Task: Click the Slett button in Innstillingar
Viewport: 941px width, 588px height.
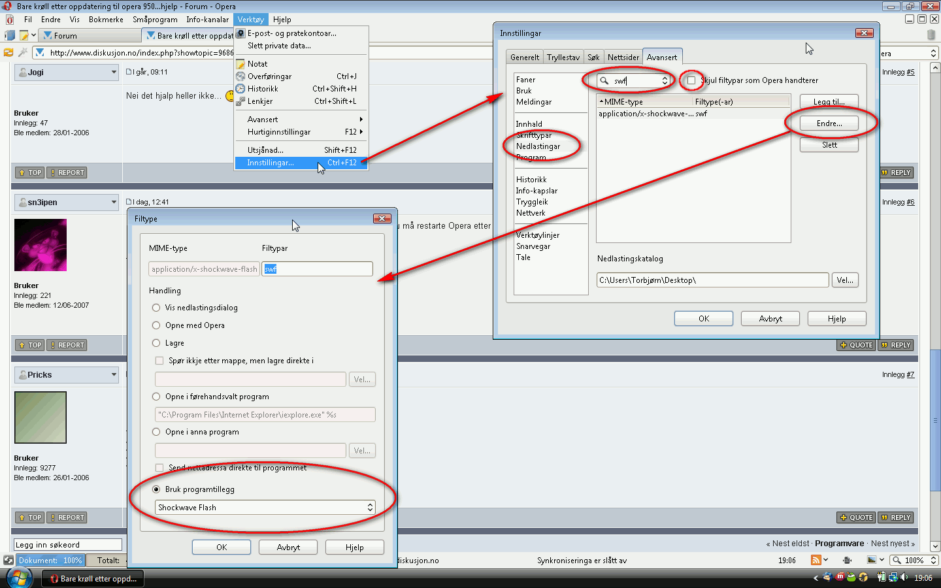Action: [x=829, y=145]
